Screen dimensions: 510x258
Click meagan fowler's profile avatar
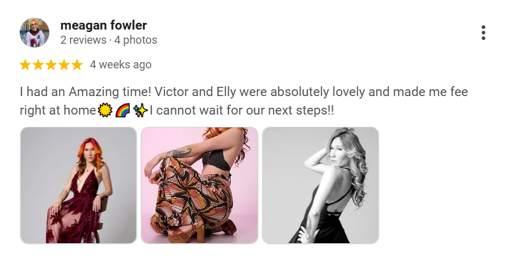[x=34, y=33]
